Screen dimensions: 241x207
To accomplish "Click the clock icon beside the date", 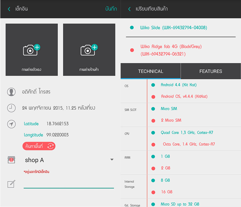I will pos(11,108).
